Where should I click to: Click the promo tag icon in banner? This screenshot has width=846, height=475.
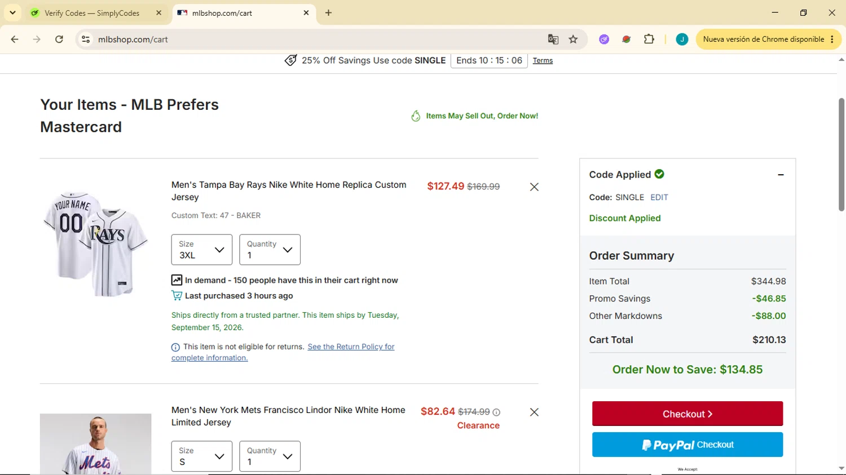tap(290, 60)
